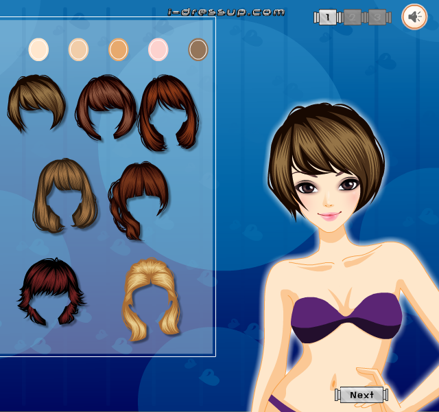Click the Next button

tap(361, 395)
